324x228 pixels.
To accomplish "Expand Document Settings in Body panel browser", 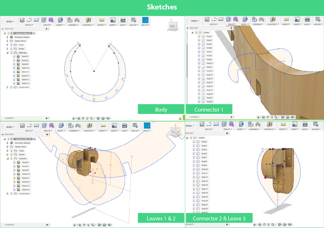I will coord(7,37).
